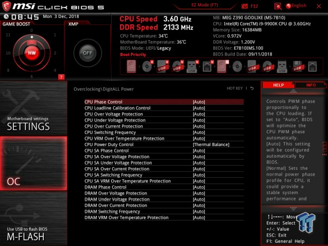Select USB floppy boot device icon
This screenshot has height=246, width=328.
point(297,67)
